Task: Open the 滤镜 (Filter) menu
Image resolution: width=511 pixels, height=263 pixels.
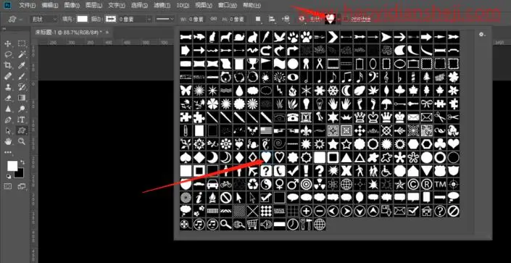Action: [162, 6]
